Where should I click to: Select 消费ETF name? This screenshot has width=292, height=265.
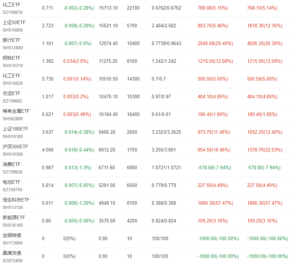tap(11, 164)
